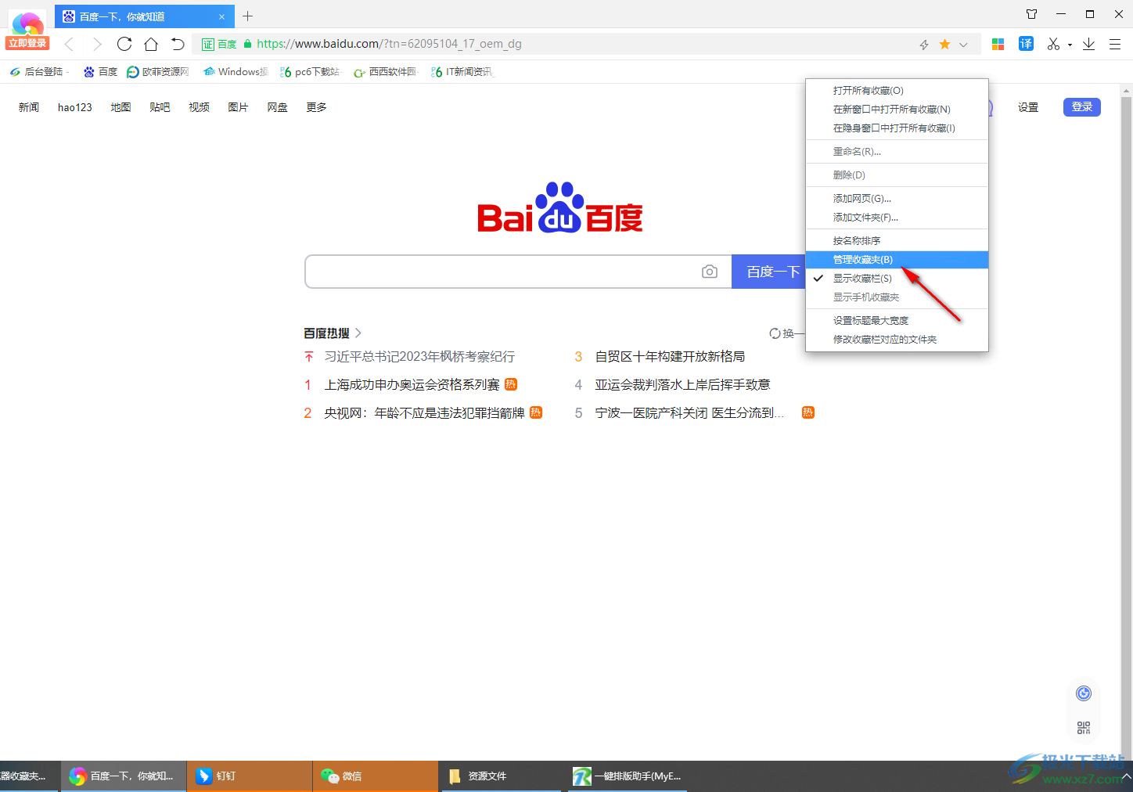Open the skin/theme shirt icon
Screen dimensions: 1133x792
pos(1031,14)
